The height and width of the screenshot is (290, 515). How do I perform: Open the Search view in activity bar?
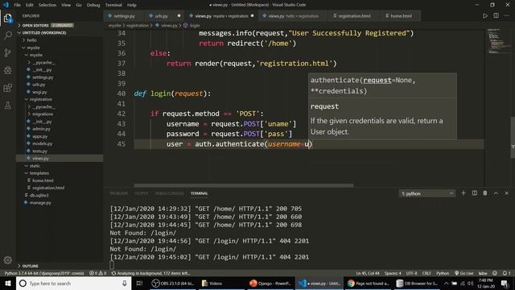(8, 35)
